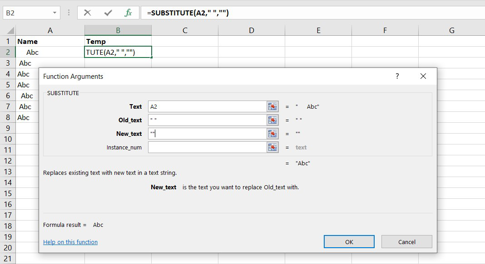Focus the Instance_num input field
The height and width of the screenshot is (264, 485).
[207, 147]
